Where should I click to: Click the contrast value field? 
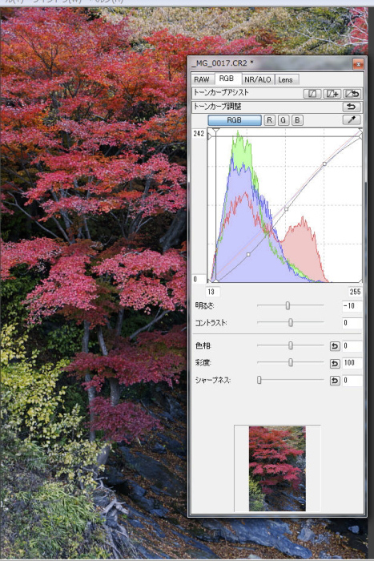pyautogui.click(x=352, y=323)
